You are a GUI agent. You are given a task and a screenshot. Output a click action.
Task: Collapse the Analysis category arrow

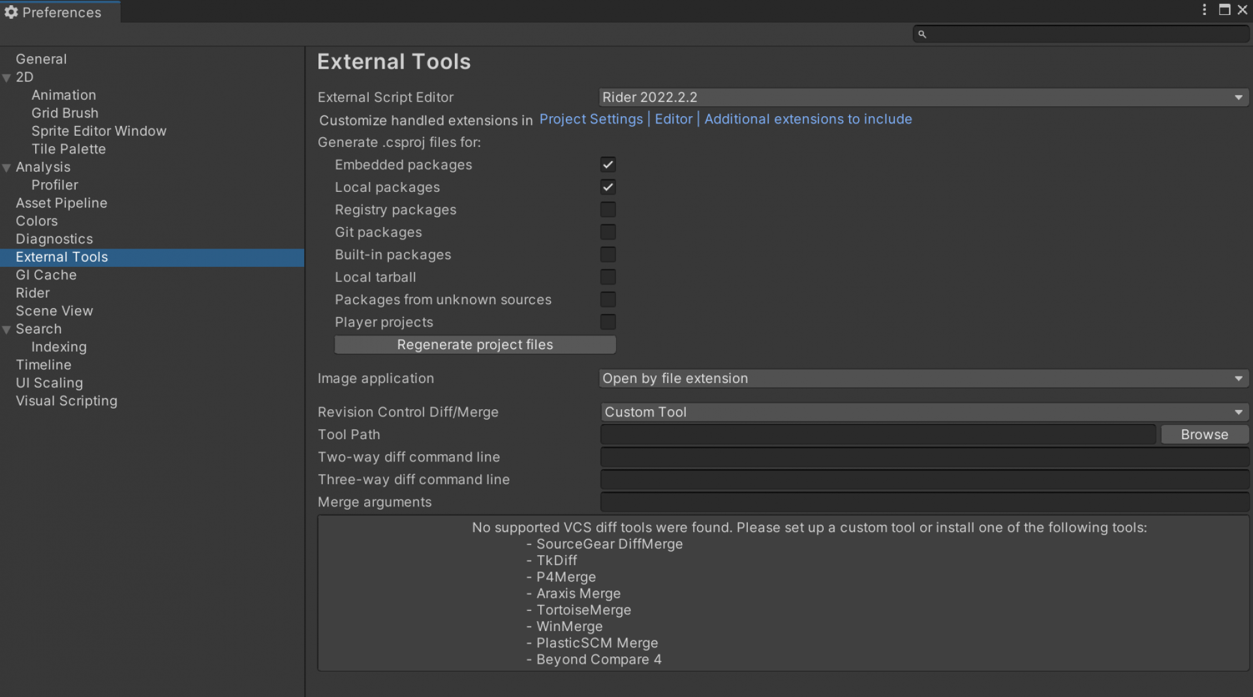click(7, 168)
